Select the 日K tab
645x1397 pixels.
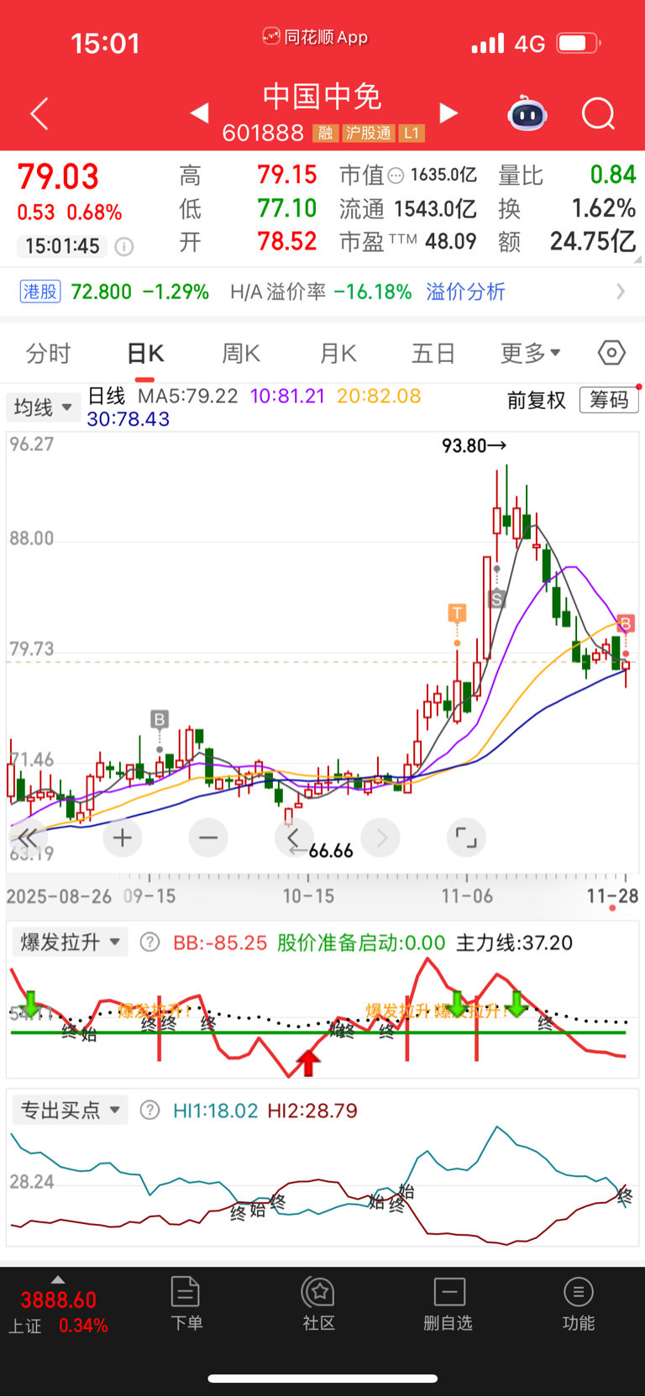coord(145,353)
